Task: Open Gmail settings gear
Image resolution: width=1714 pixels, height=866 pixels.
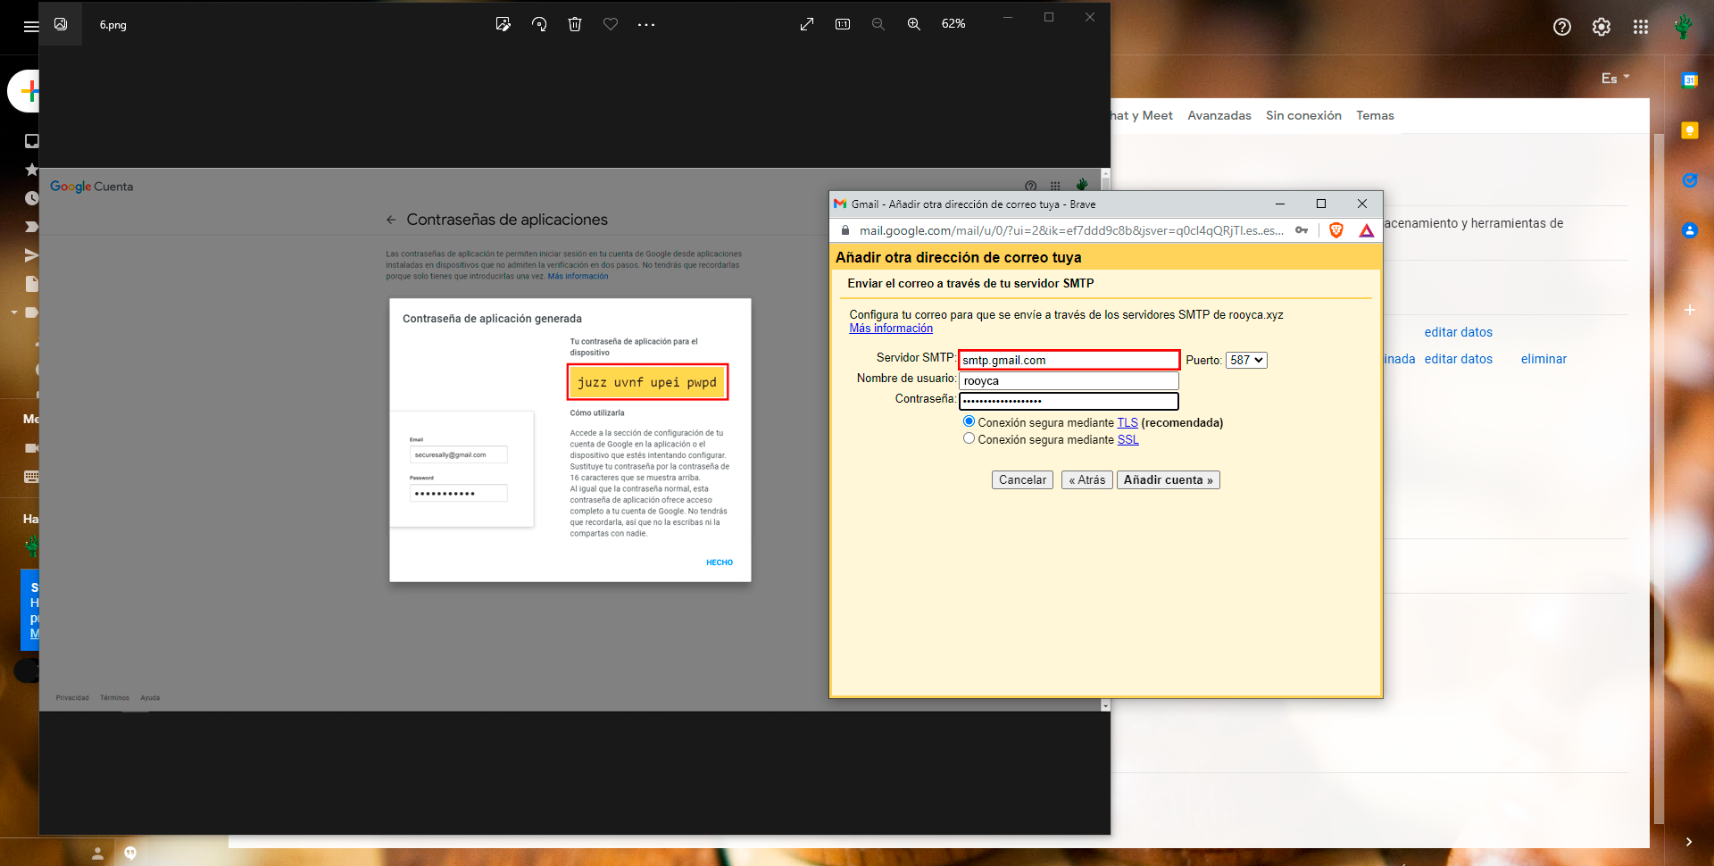Action: tap(1602, 27)
